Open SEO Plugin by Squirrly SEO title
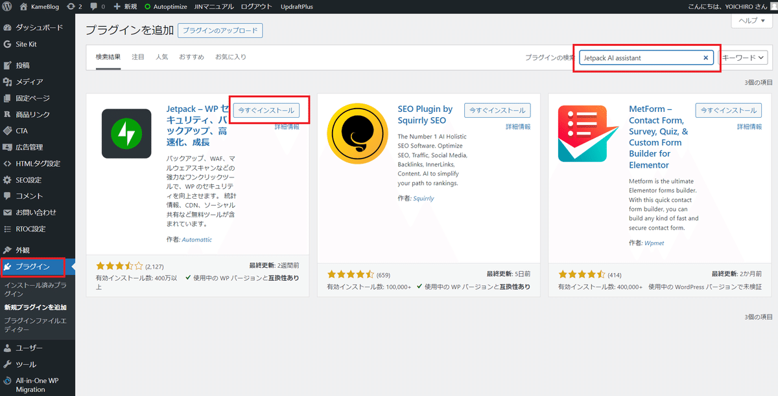Image resolution: width=778 pixels, height=396 pixels. [x=425, y=115]
